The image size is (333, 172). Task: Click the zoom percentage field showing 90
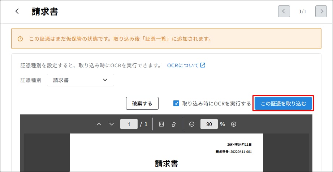(x=209, y=124)
